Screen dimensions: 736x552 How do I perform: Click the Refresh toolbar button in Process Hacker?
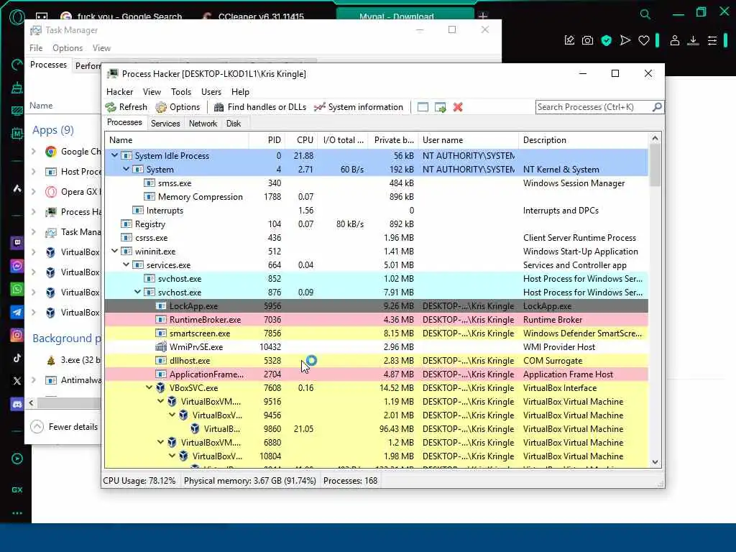(x=126, y=107)
